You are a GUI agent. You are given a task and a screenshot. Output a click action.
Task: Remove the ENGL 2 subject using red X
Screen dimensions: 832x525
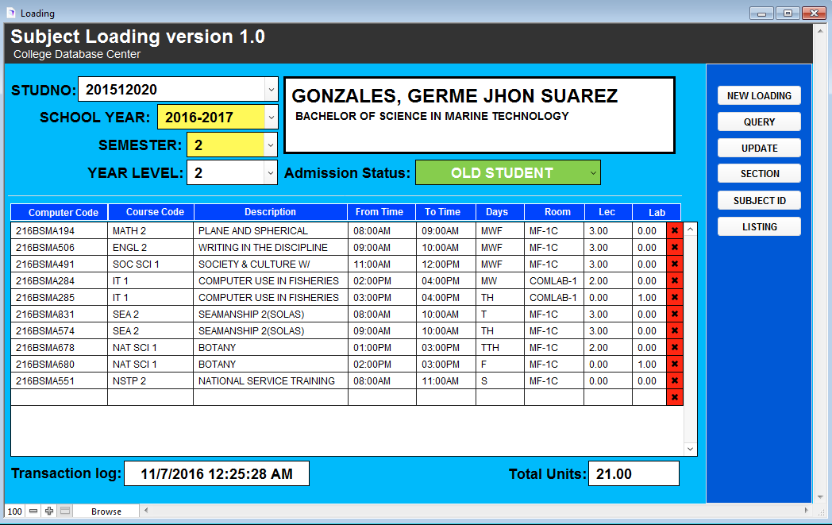674,247
